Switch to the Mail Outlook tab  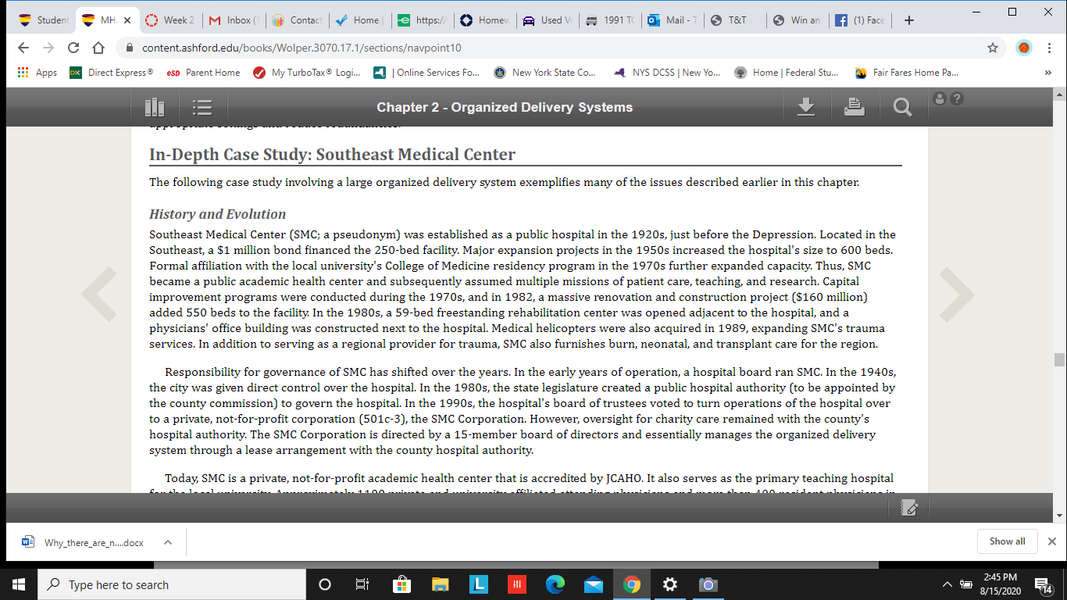coord(672,20)
